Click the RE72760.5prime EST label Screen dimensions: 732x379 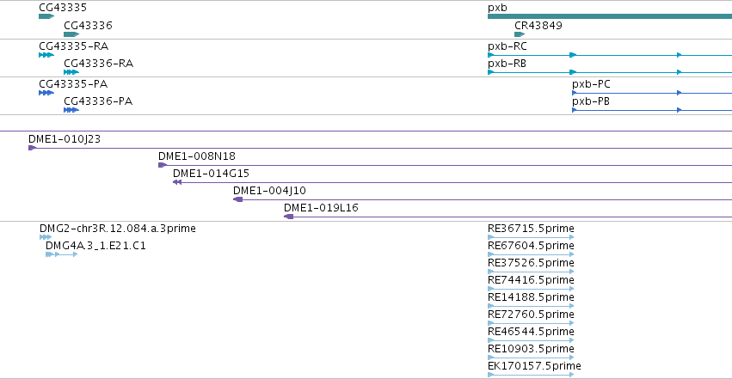pos(531,315)
